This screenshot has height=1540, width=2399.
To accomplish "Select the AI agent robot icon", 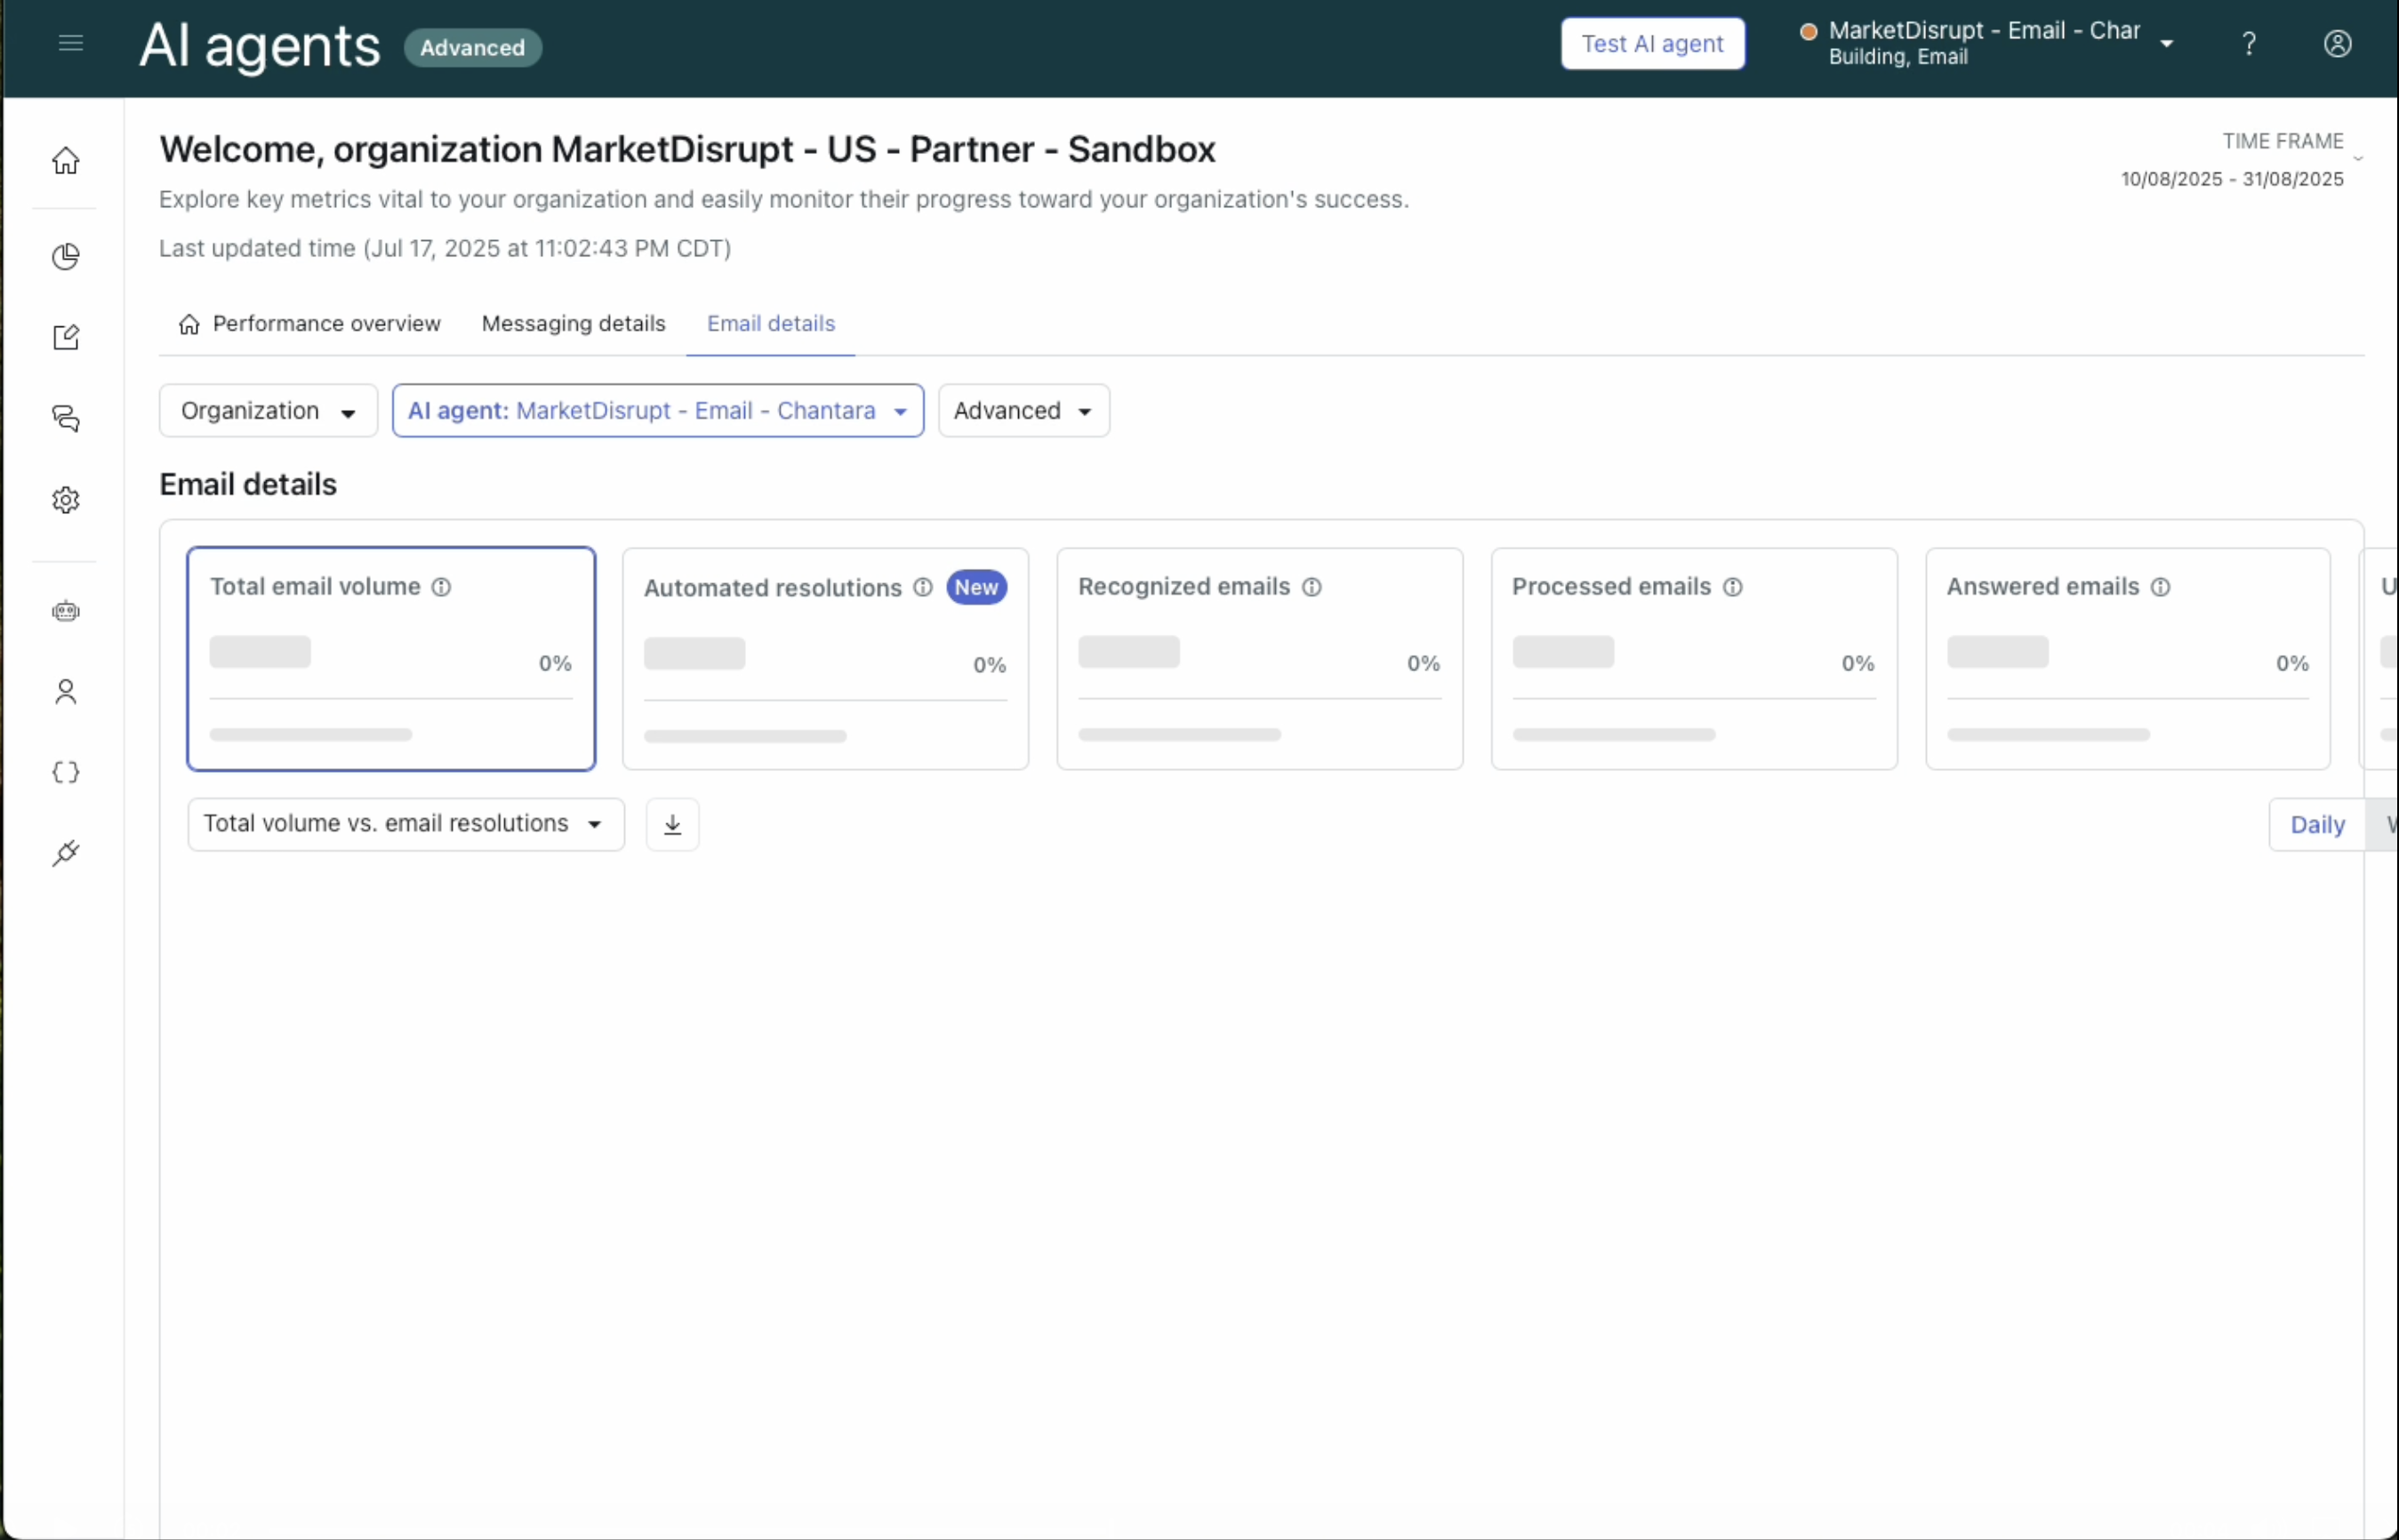I will pyautogui.click(x=65, y=610).
